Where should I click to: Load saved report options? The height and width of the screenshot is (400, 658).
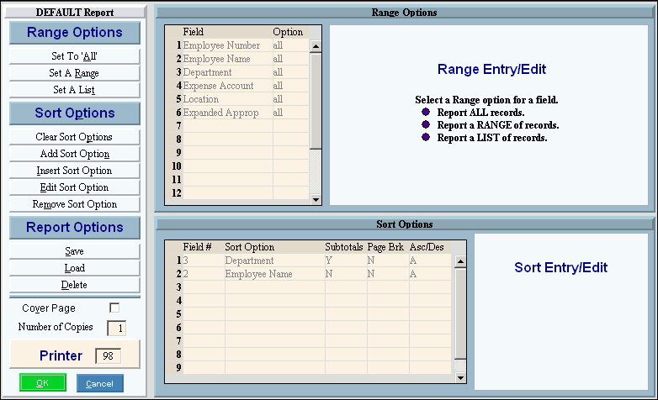tap(74, 268)
